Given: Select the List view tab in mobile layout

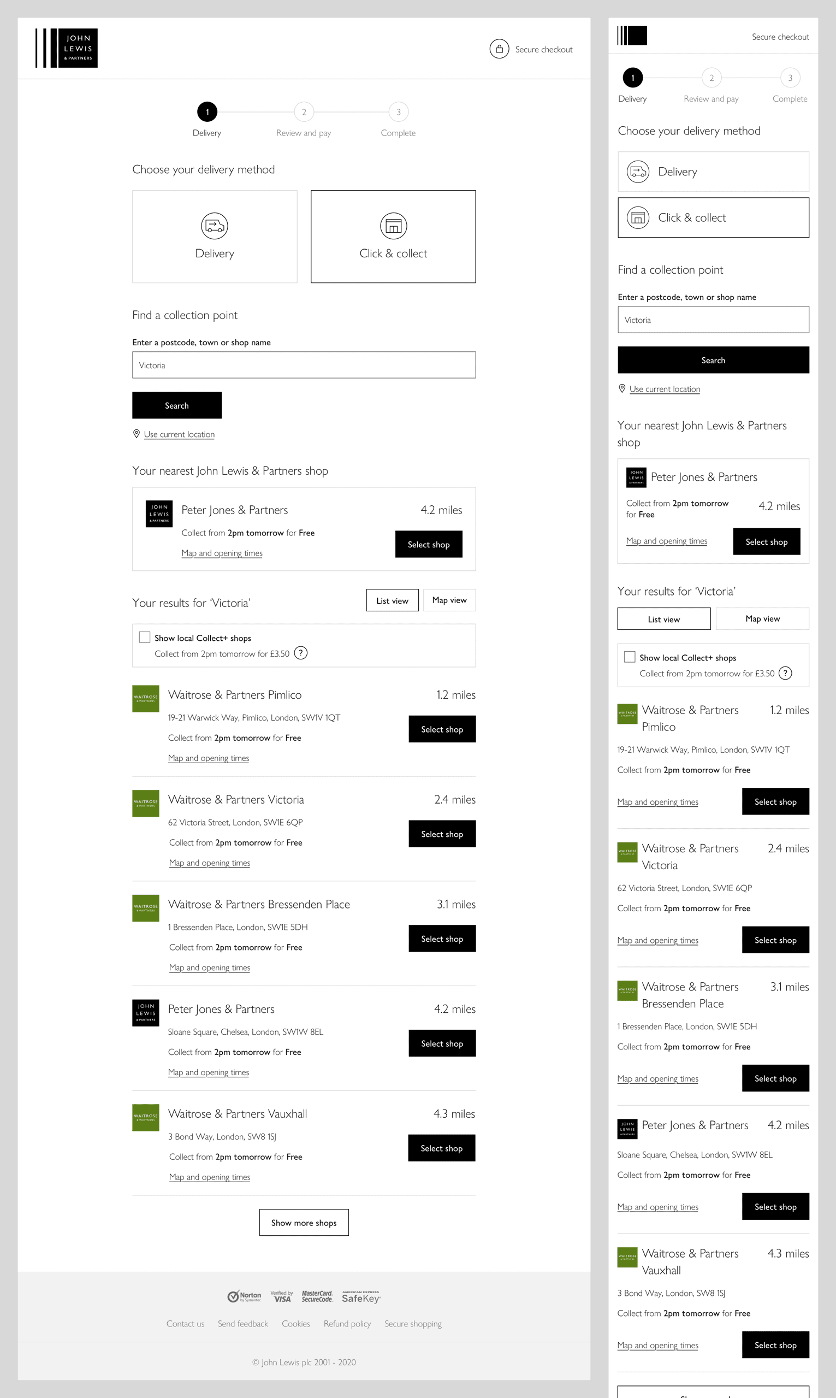Looking at the screenshot, I should 663,619.
